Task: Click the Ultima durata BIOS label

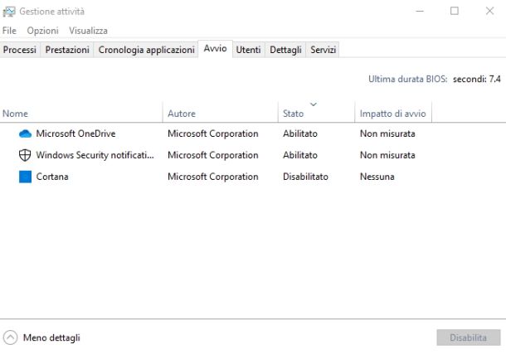Action: (x=408, y=79)
